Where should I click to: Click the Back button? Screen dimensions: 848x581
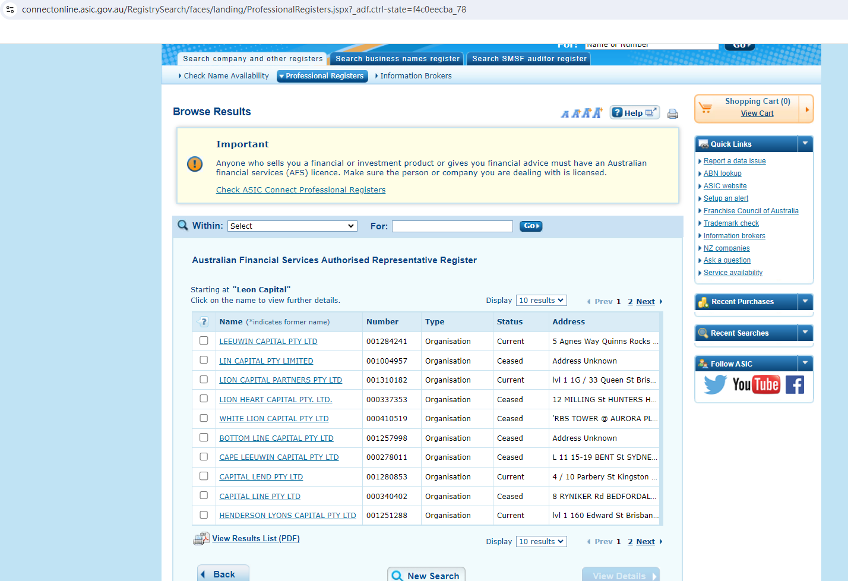tap(223, 573)
